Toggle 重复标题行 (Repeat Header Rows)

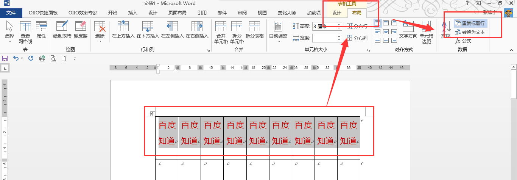(470, 23)
